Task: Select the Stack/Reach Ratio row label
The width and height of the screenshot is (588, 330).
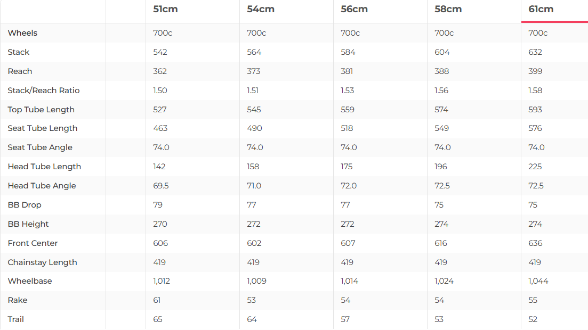Action: (44, 90)
